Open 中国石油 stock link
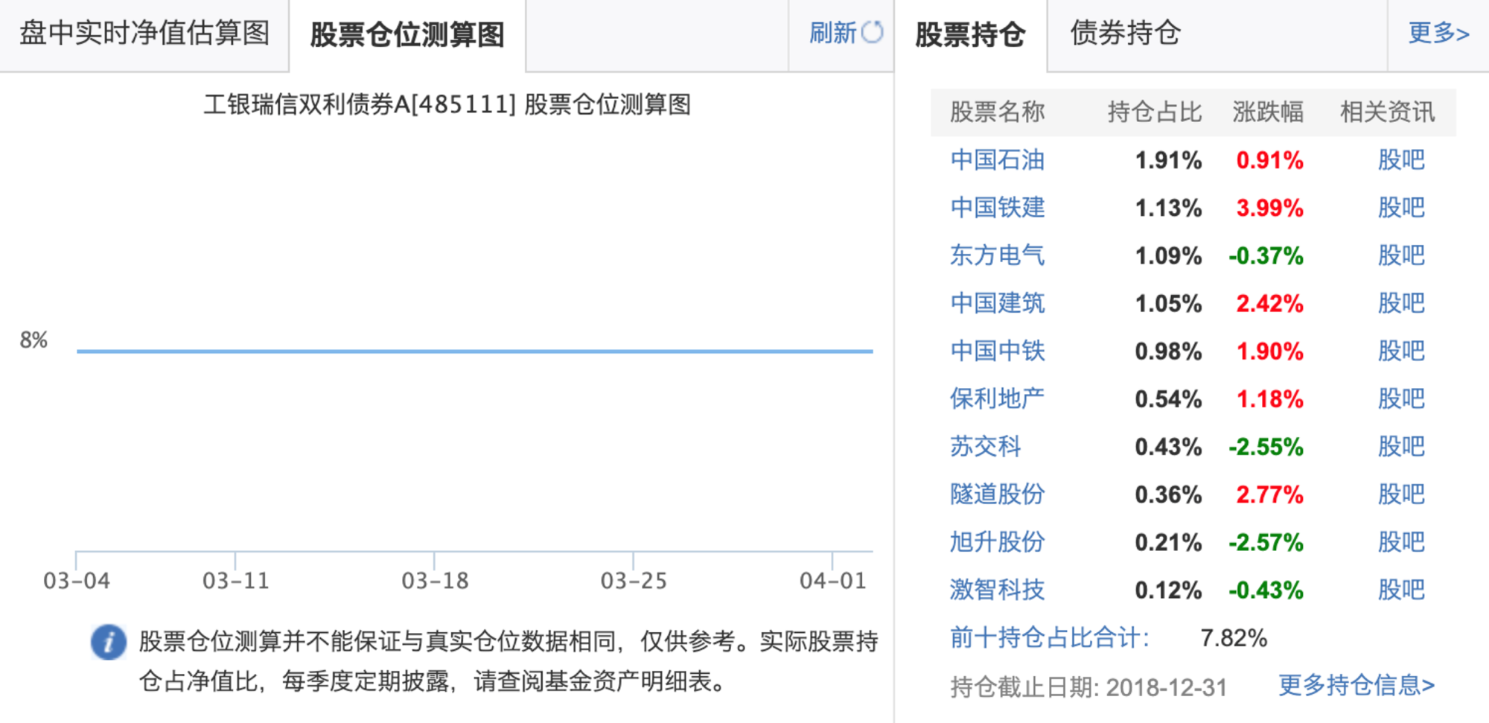Image resolution: width=1489 pixels, height=723 pixels. (997, 160)
